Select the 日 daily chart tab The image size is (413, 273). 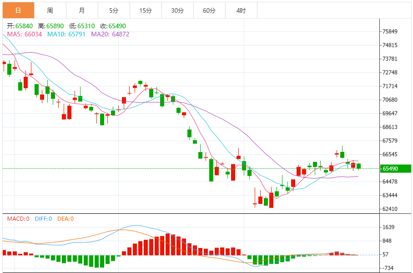pos(18,10)
